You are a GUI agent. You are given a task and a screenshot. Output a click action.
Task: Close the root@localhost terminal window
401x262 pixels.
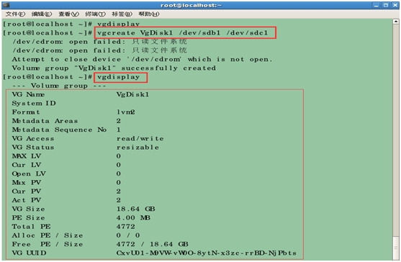click(395, 5)
